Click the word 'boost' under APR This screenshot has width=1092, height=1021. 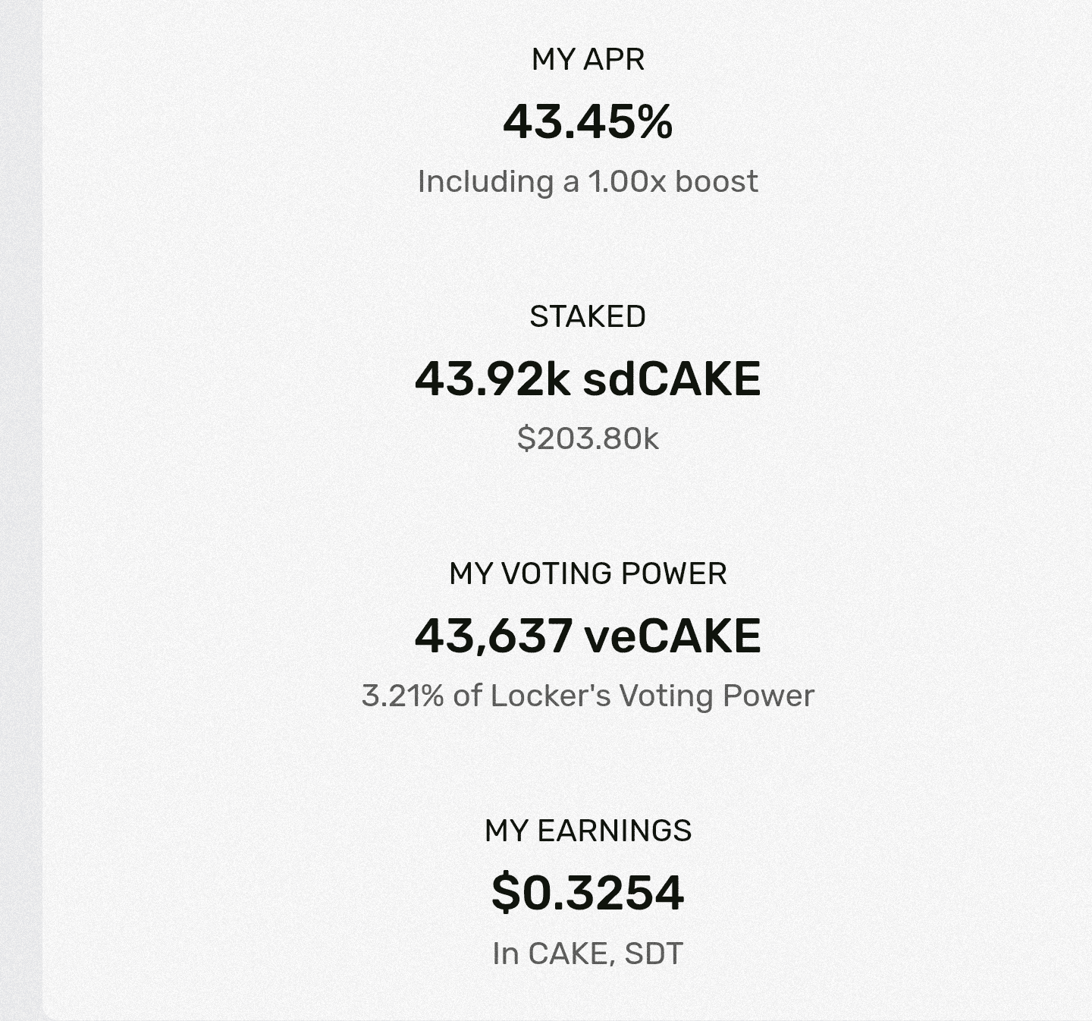(x=717, y=181)
